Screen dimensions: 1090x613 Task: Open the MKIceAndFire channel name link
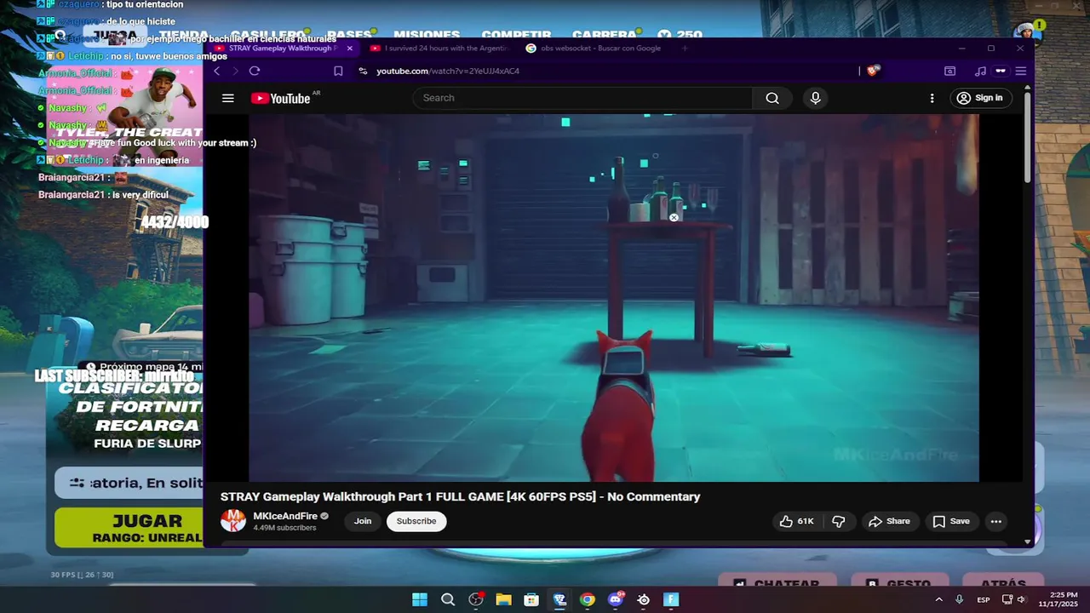tap(285, 516)
